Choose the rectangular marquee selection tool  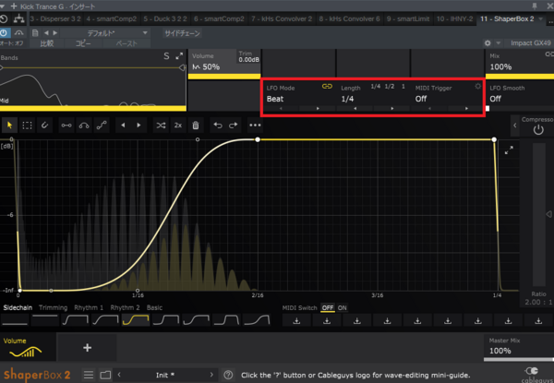click(x=29, y=125)
